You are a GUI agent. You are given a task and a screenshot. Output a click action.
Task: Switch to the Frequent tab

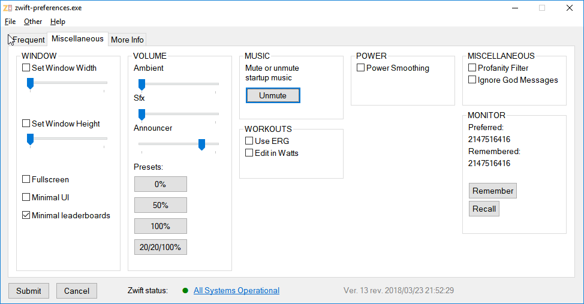click(x=28, y=40)
